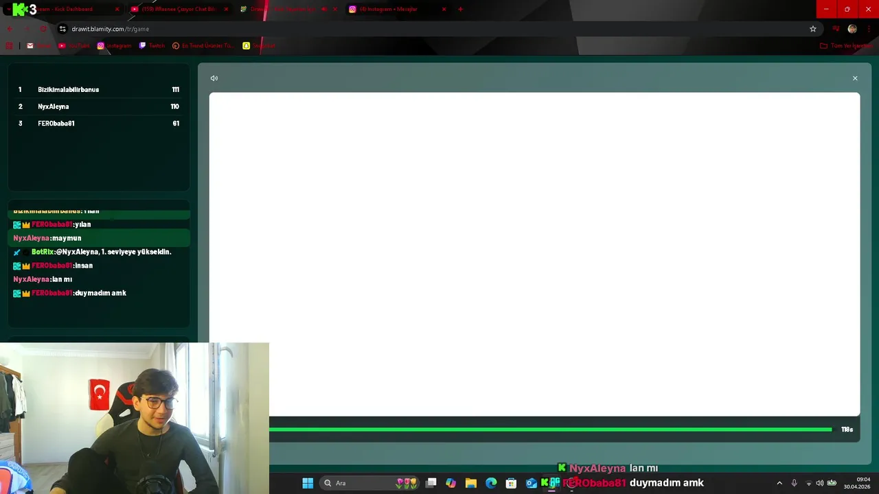The width and height of the screenshot is (879, 494).
Task: Select NyxAleyna in the scoreboard
Action: pyautogui.click(x=99, y=106)
